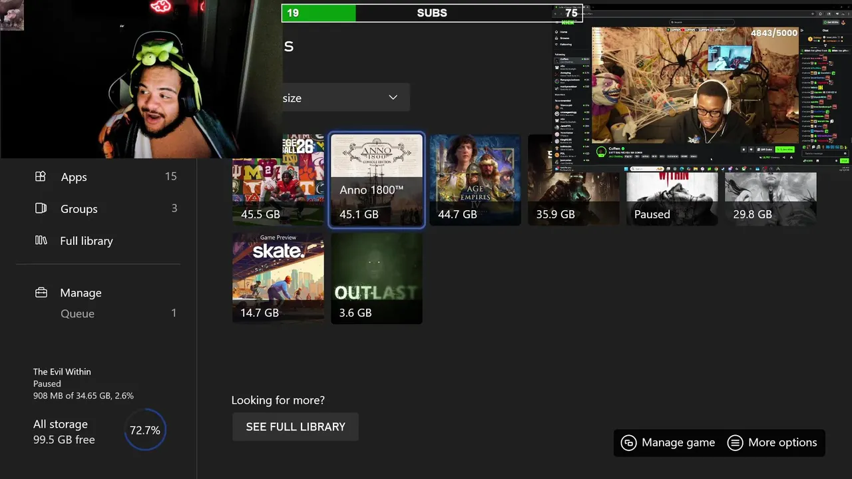The image size is (852, 479).
Task: Click the Groups icon in the sidebar
Action: click(x=41, y=208)
